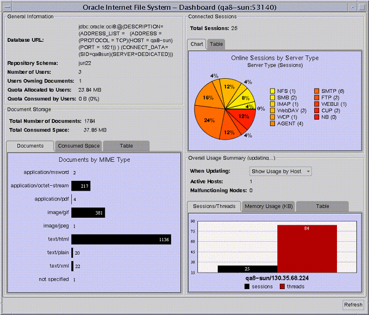Viewport: 369px width, 315px height.
Task: Switch to the Consumed Space tab
Action: tap(79, 146)
